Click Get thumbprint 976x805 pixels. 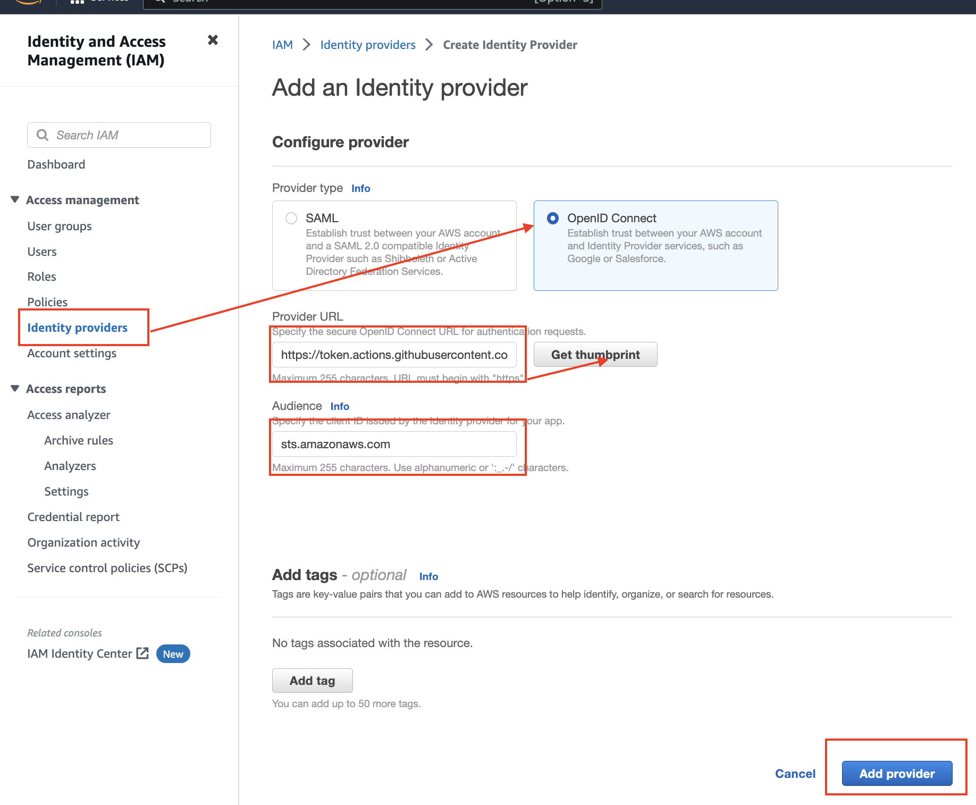click(x=595, y=355)
